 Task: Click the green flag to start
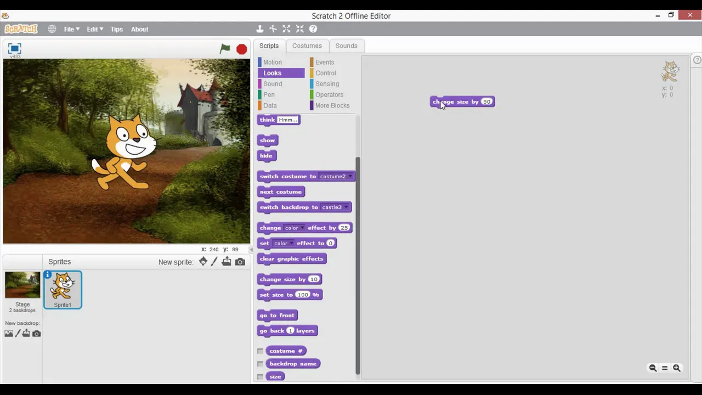point(225,49)
